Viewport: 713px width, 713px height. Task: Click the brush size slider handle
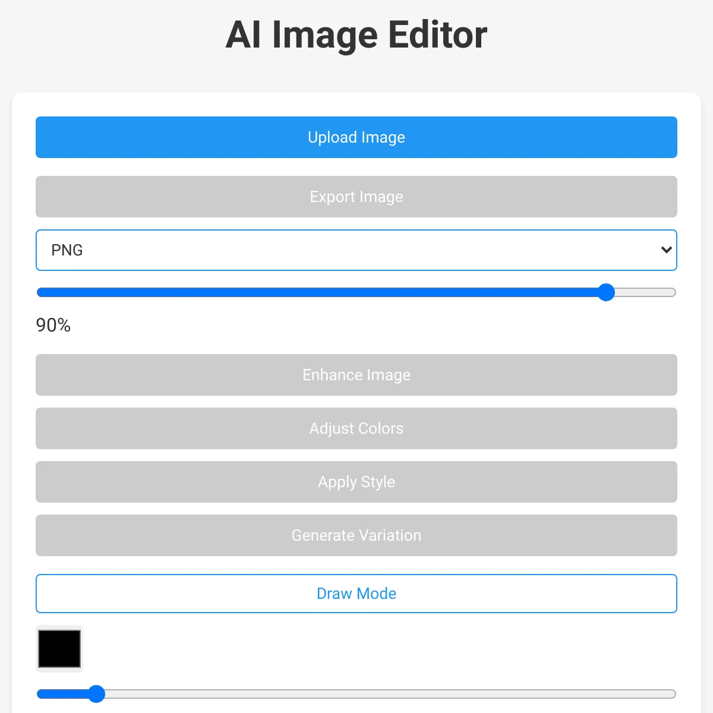pyautogui.click(x=96, y=693)
